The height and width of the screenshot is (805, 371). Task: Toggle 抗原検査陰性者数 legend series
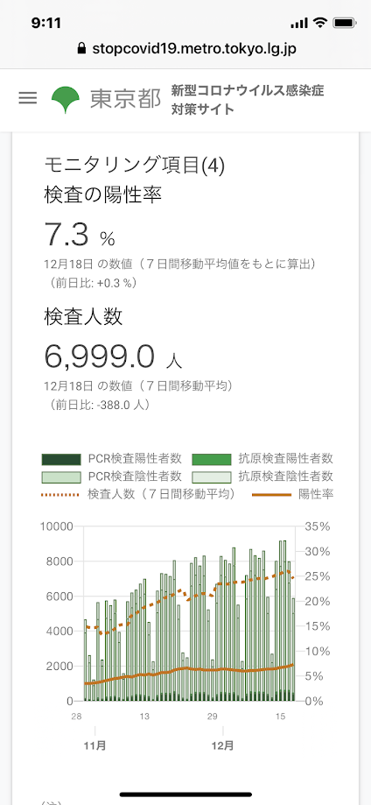[212, 477]
